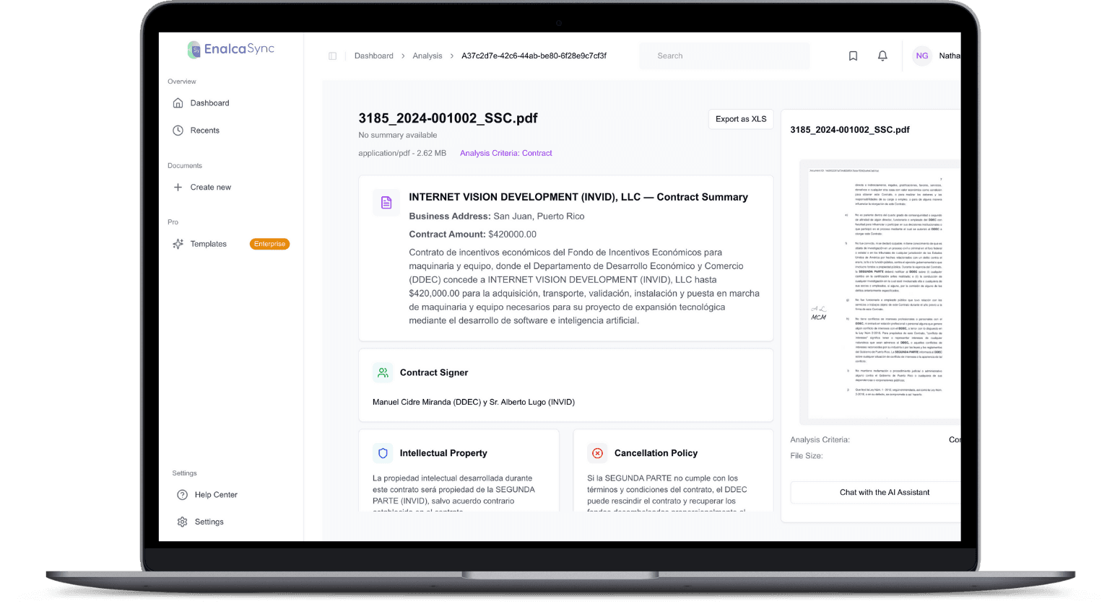Image resolution: width=1120 pixels, height=606 pixels.
Task: Click the Recents clock icon
Action: point(178,131)
